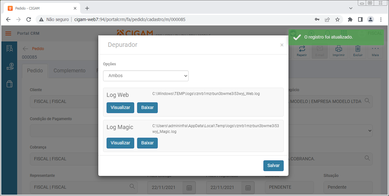Switch to the Complemento tab
This screenshot has height=196, width=389.
pos(69,71)
